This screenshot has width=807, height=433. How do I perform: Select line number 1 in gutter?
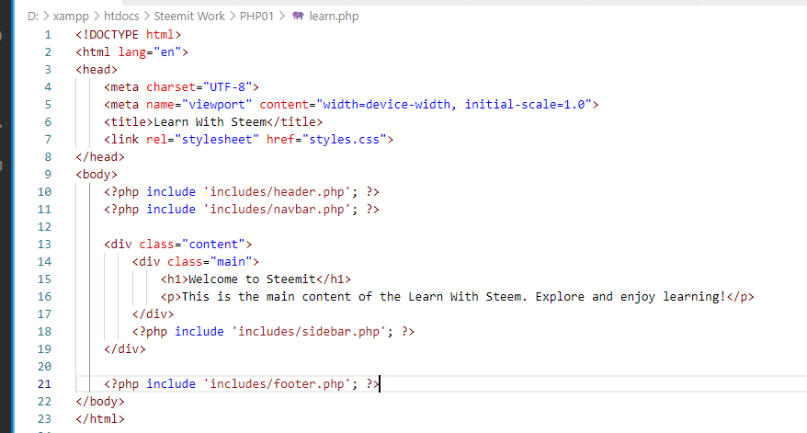pyautogui.click(x=48, y=35)
